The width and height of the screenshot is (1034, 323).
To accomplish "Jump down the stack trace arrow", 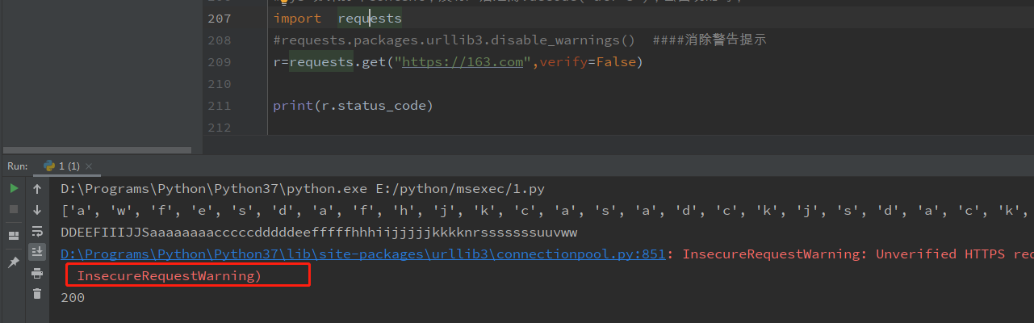I will pos(37,210).
